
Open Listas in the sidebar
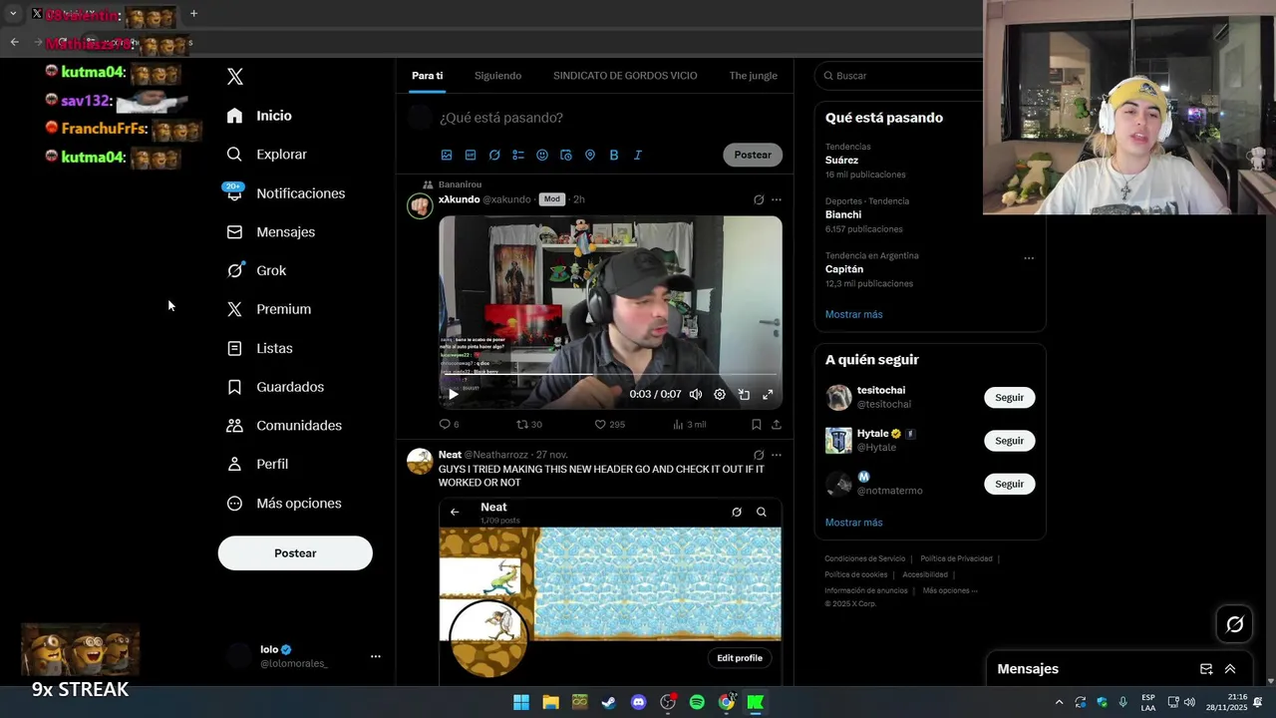pos(259,348)
